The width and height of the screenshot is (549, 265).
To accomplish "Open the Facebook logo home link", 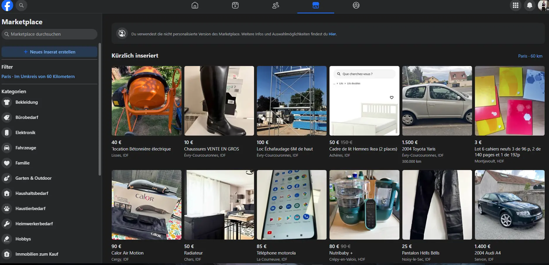I will pos(7,5).
